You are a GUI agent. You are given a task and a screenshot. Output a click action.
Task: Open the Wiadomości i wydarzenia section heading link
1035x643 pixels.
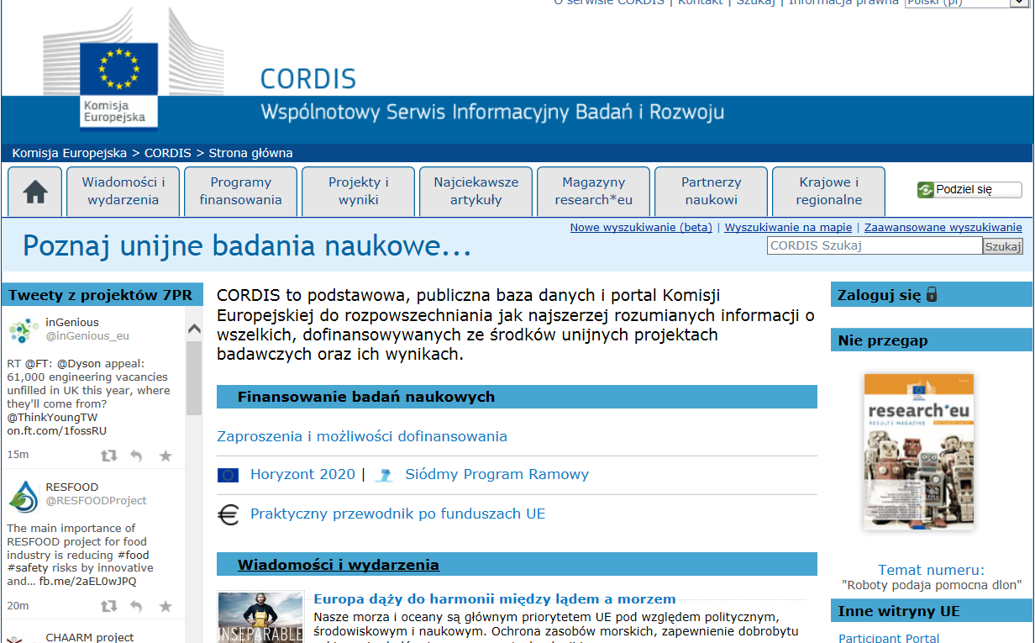(x=339, y=564)
